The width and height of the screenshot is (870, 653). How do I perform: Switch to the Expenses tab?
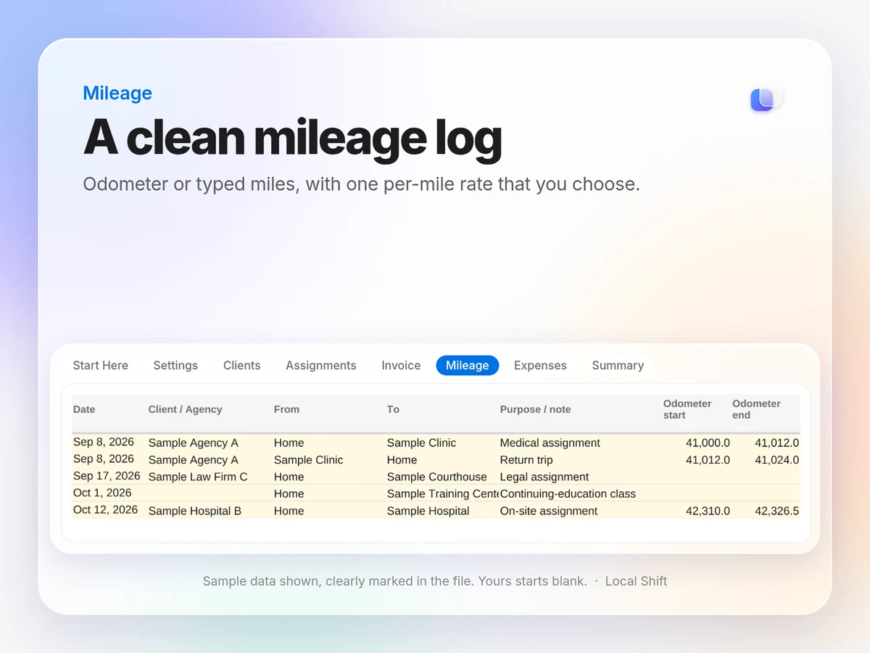[x=540, y=366]
